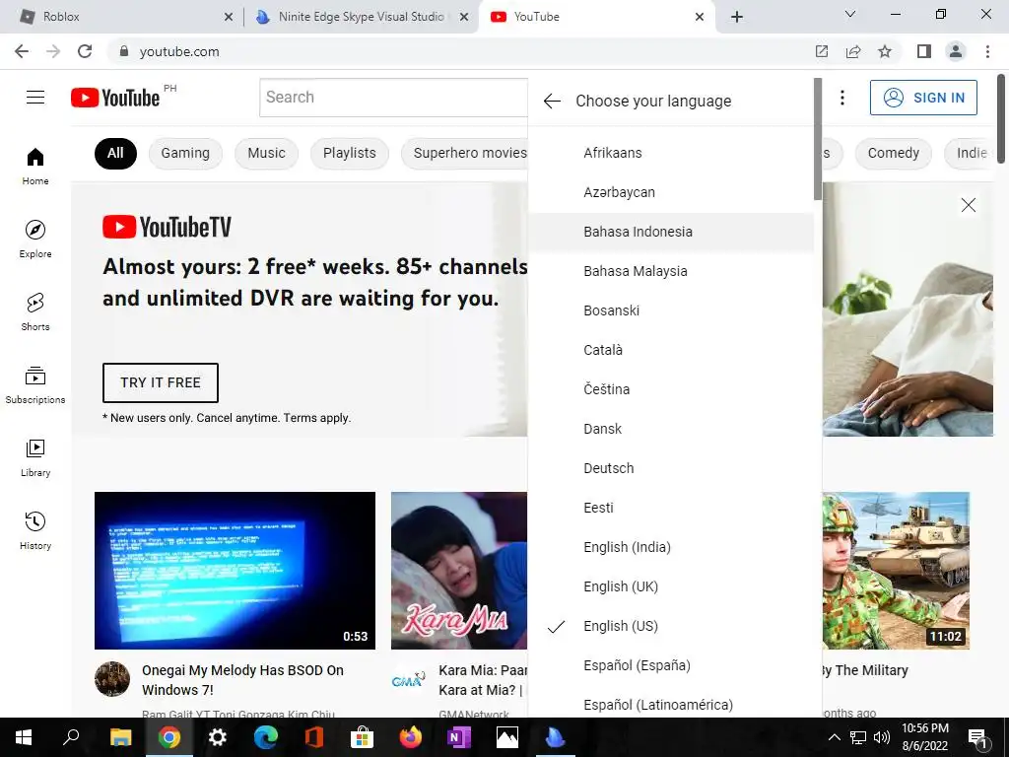Choose English (India) language
This screenshot has width=1009, height=757.
pos(670,547)
